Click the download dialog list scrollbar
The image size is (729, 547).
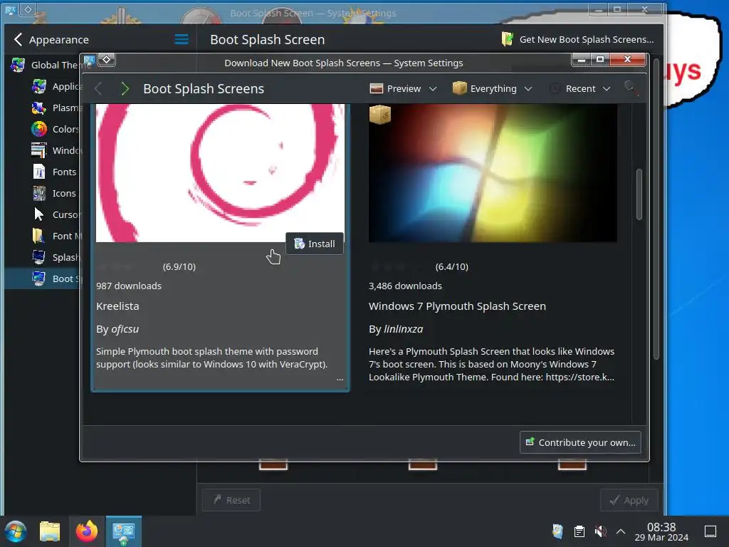click(639, 194)
